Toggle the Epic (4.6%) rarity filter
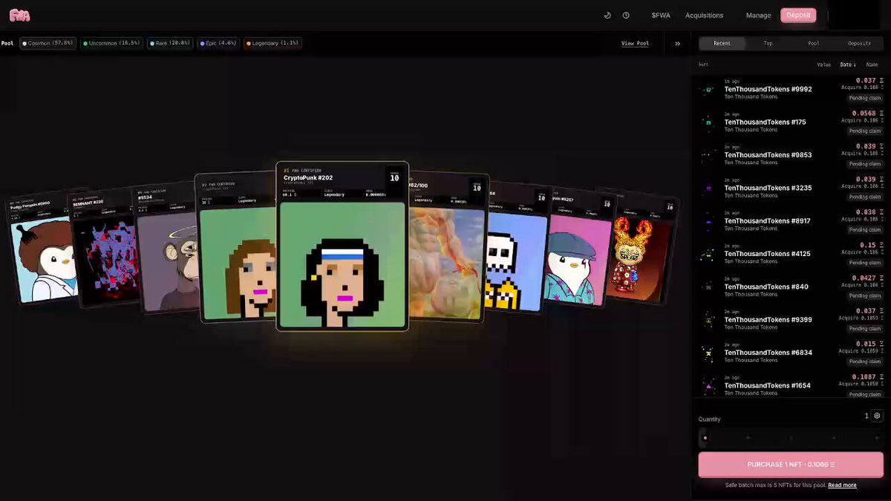 pyautogui.click(x=218, y=43)
